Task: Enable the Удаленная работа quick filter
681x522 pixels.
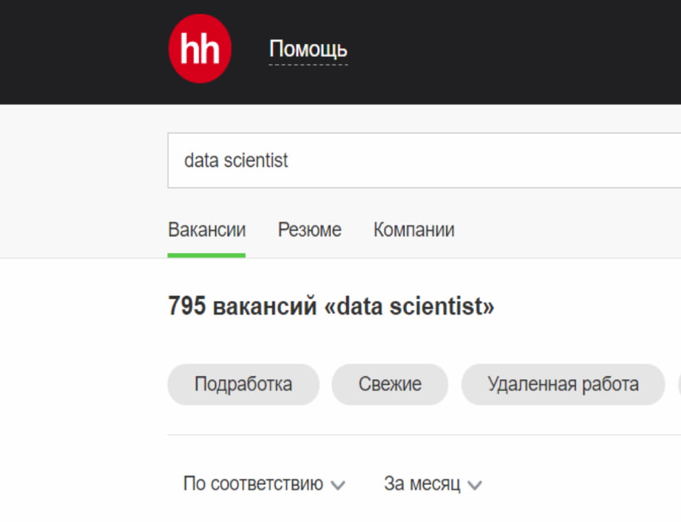Action: tap(562, 385)
